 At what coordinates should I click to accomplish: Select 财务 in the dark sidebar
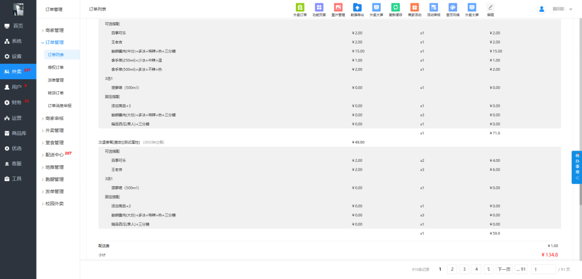click(17, 102)
